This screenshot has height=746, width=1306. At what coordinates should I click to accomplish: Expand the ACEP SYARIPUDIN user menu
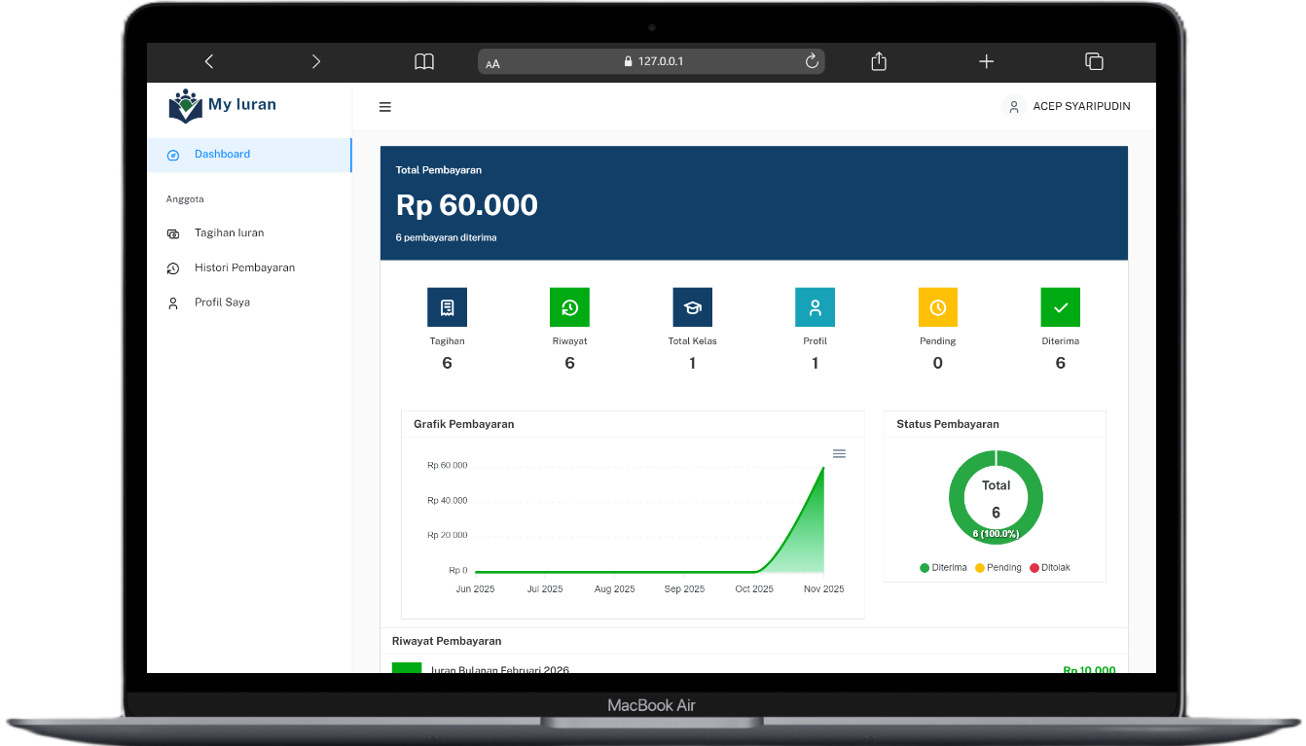pos(1068,107)
